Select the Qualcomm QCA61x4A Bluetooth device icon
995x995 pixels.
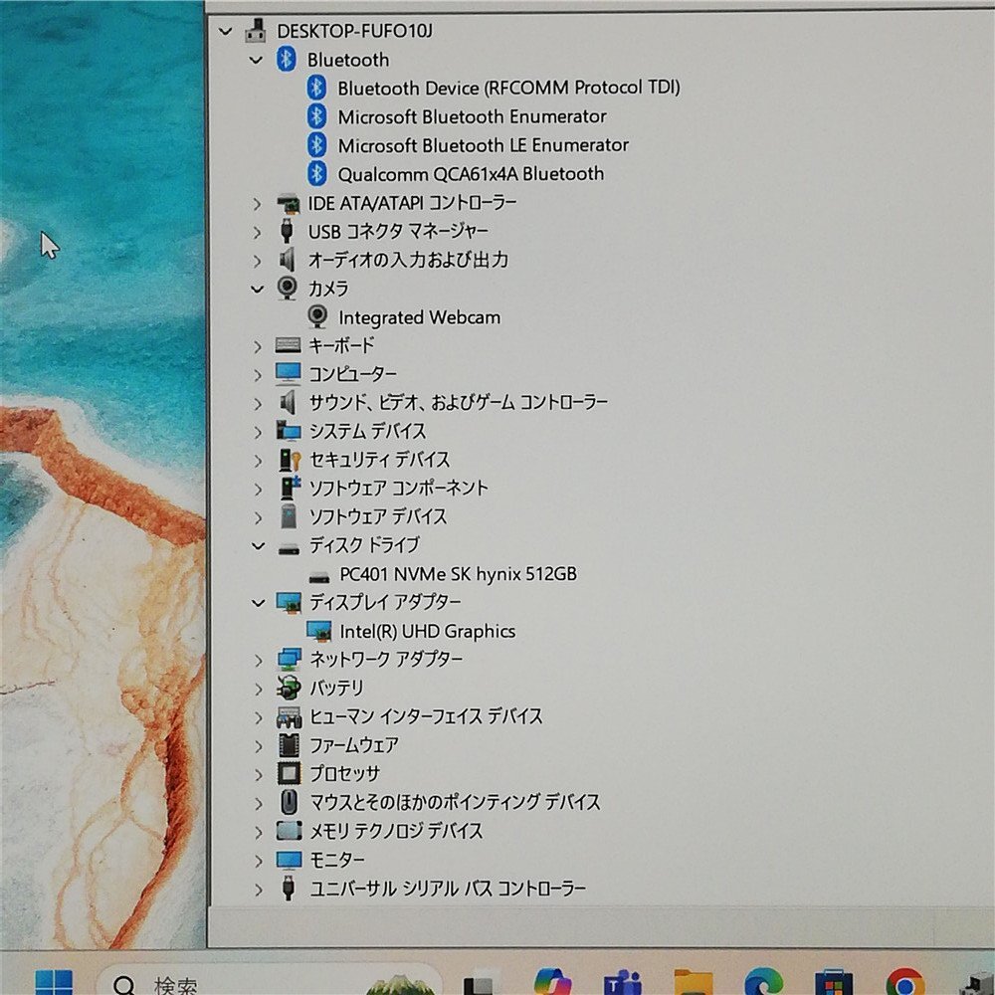(x=316, y=173)
